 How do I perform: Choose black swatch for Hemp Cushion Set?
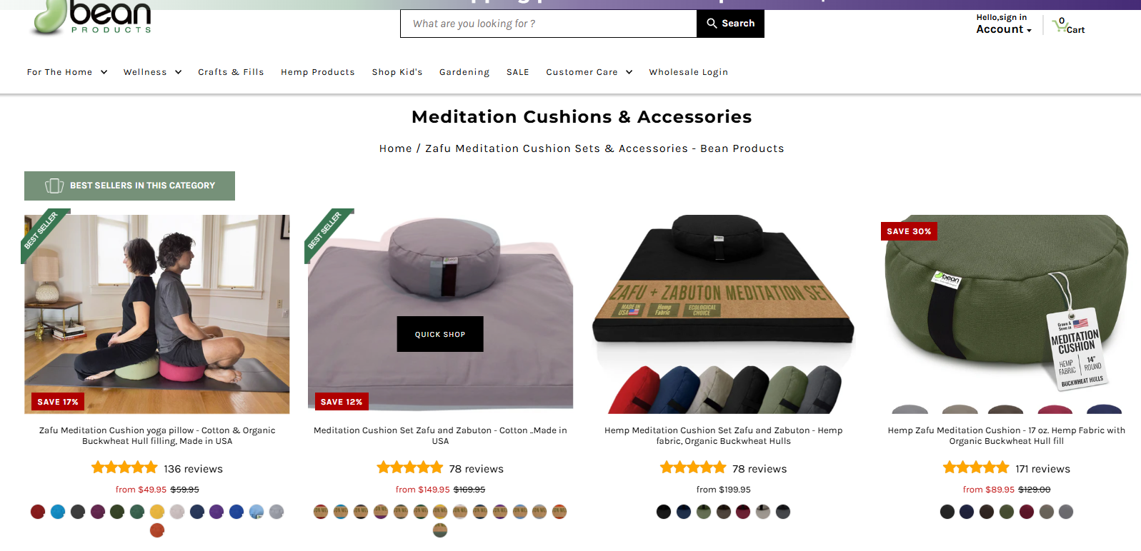[664, 511]
